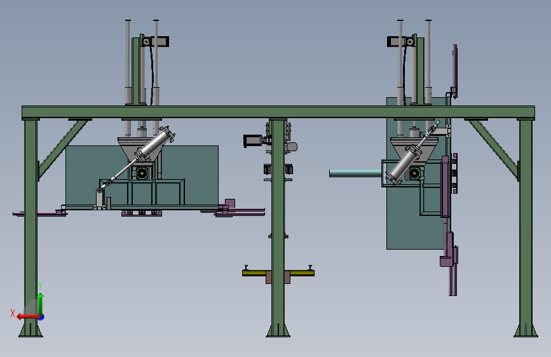Select the left angled pneumatic cylinder

[x=156, y=144]
